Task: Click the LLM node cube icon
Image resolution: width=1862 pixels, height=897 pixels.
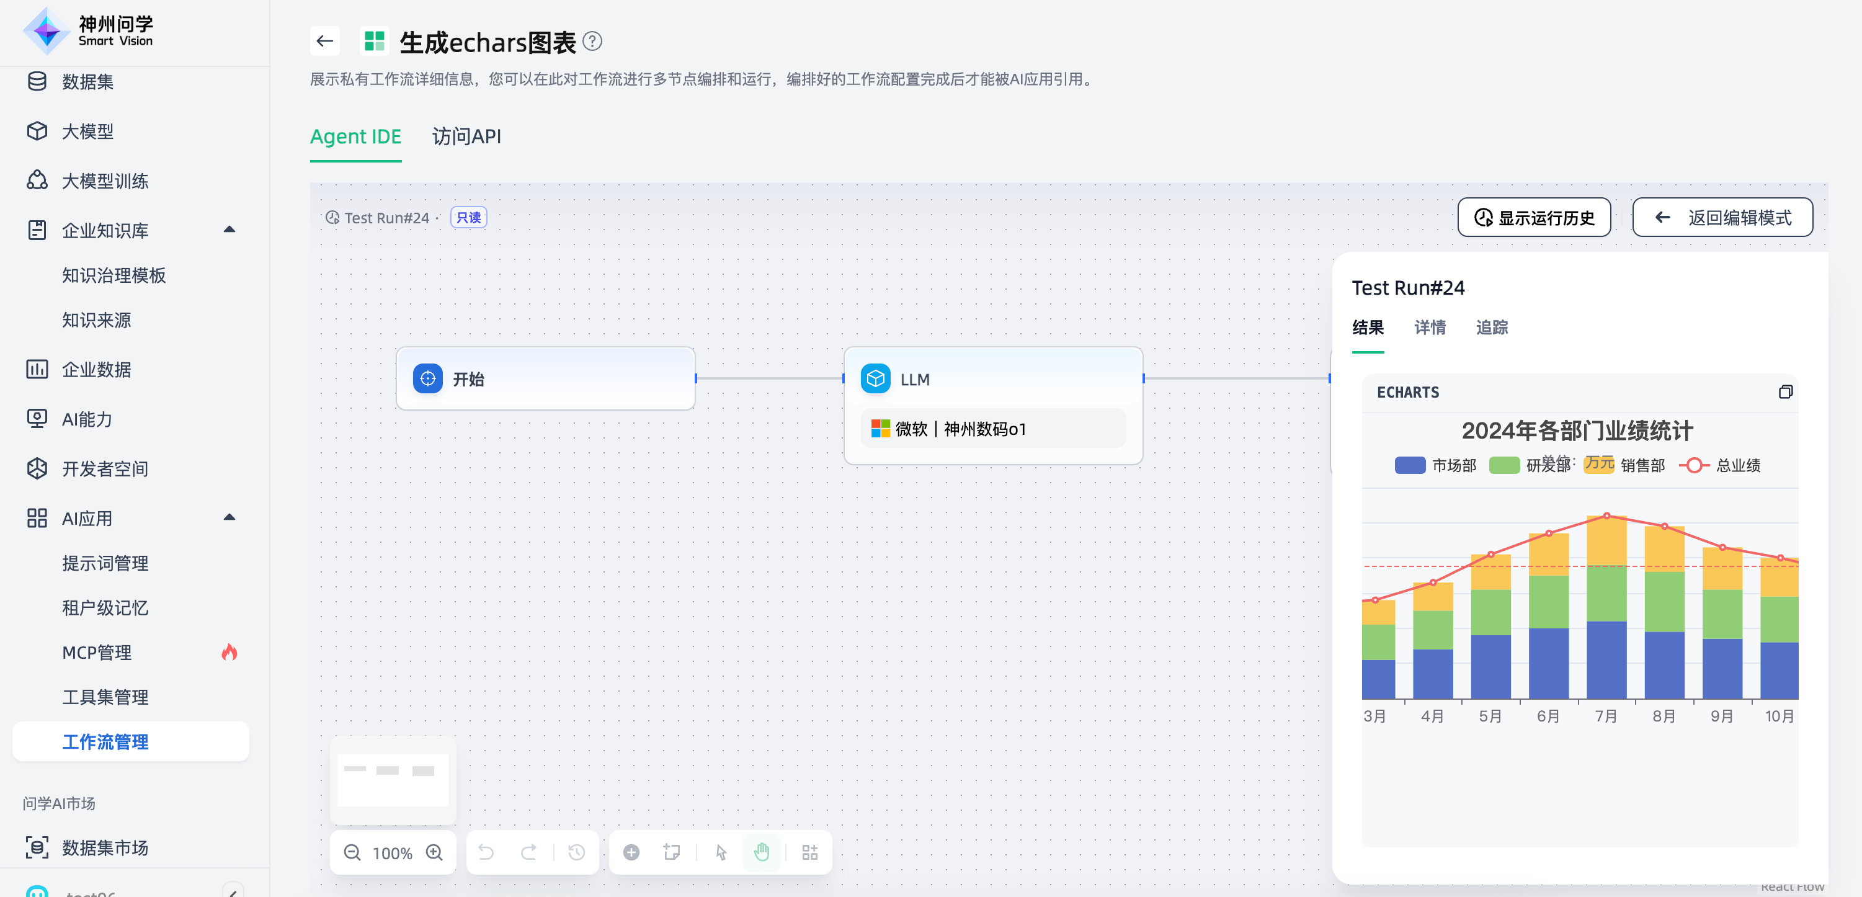Action: click(875, 379)
